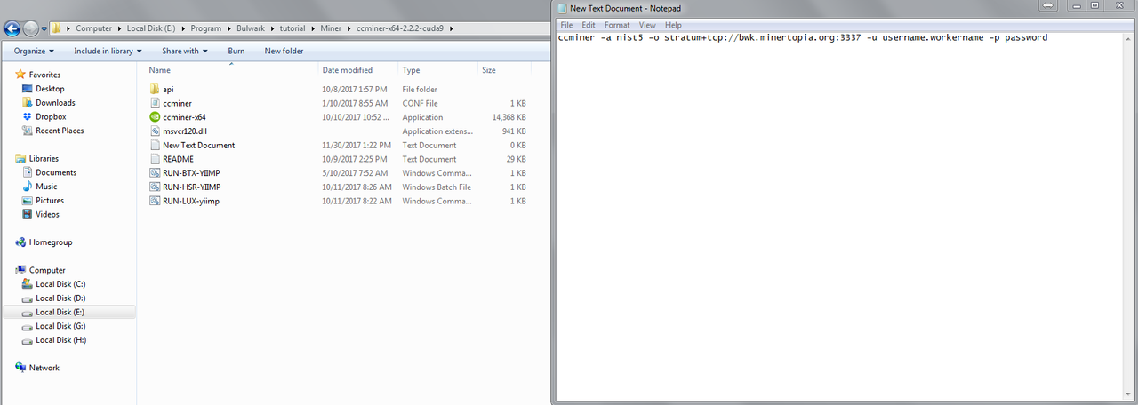
Task: Open the Share with dropdown
Action: pos(184,52)
